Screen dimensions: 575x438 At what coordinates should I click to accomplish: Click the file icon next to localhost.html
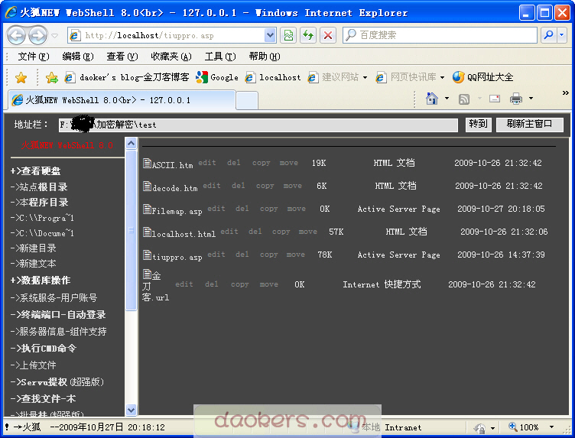point(147,232)
